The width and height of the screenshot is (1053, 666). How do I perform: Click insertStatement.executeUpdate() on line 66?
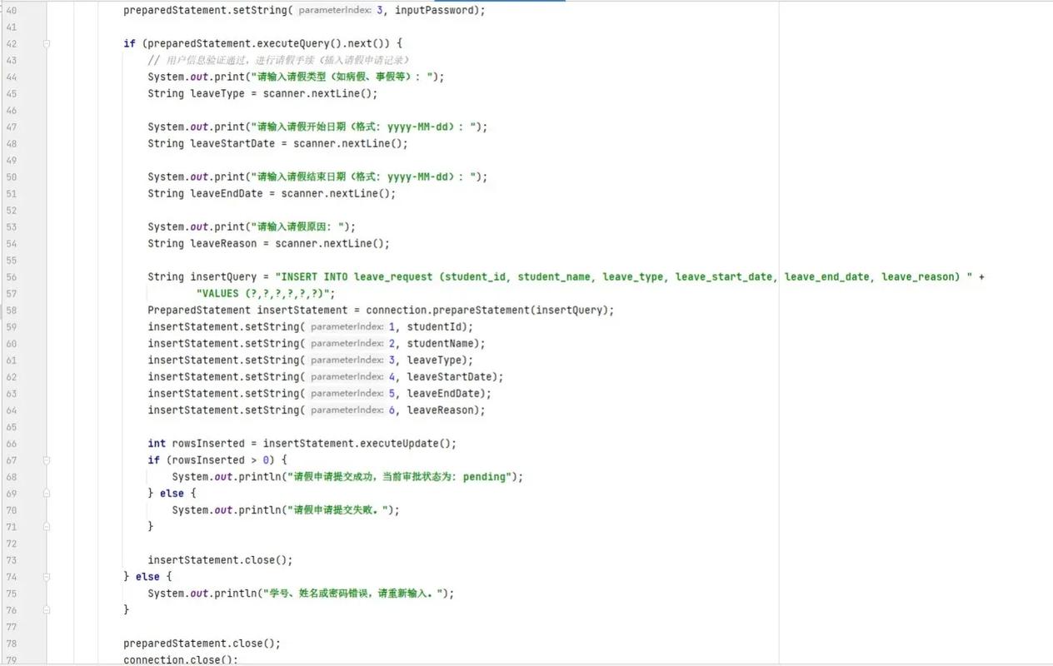357,443
